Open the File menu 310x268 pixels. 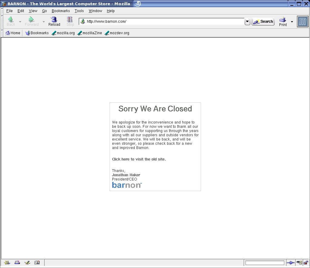tap(9, 11)
